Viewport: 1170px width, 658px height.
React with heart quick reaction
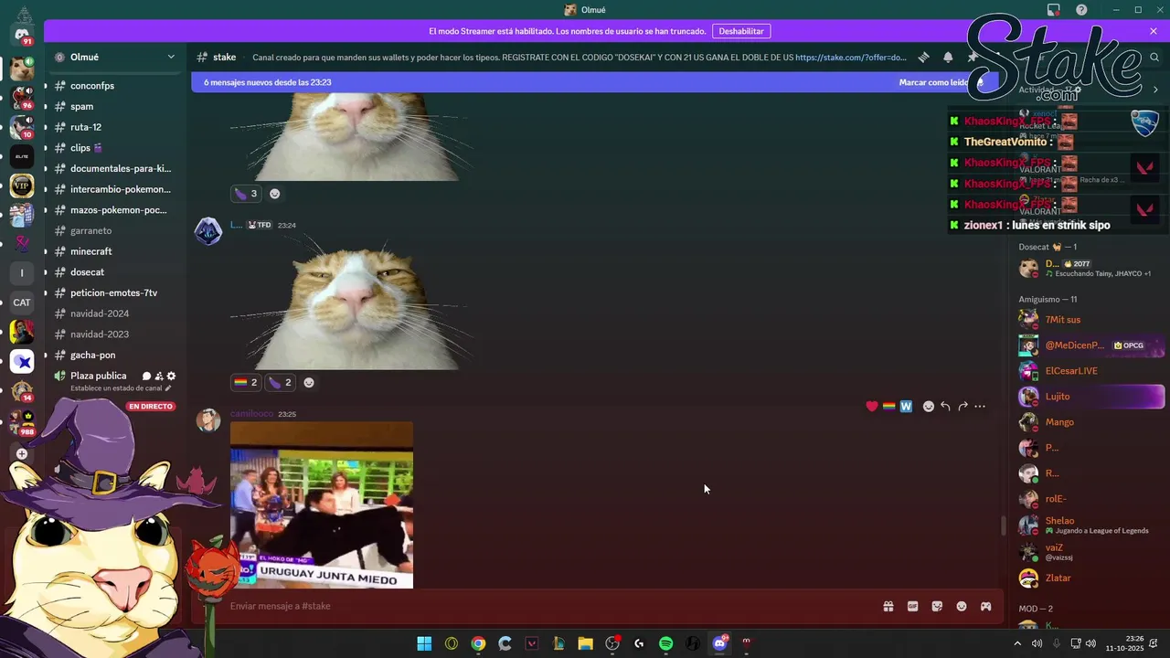[x=872, y=406]
